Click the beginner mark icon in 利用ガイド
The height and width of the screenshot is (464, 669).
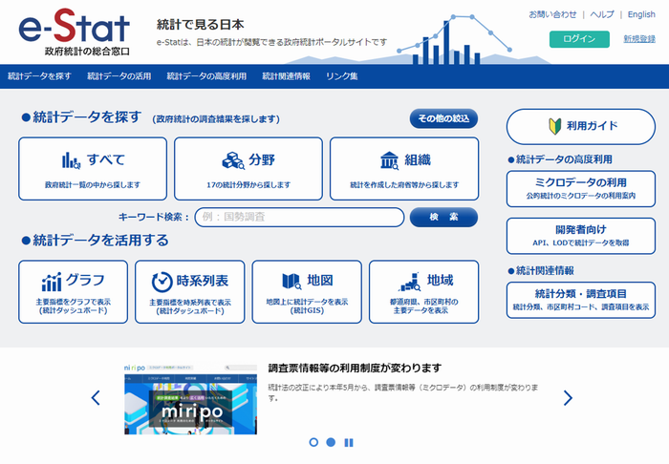(x=554, y=126)
